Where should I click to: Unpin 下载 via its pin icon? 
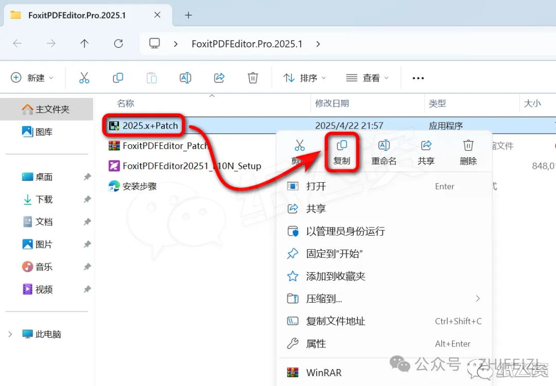click(87, 199)
